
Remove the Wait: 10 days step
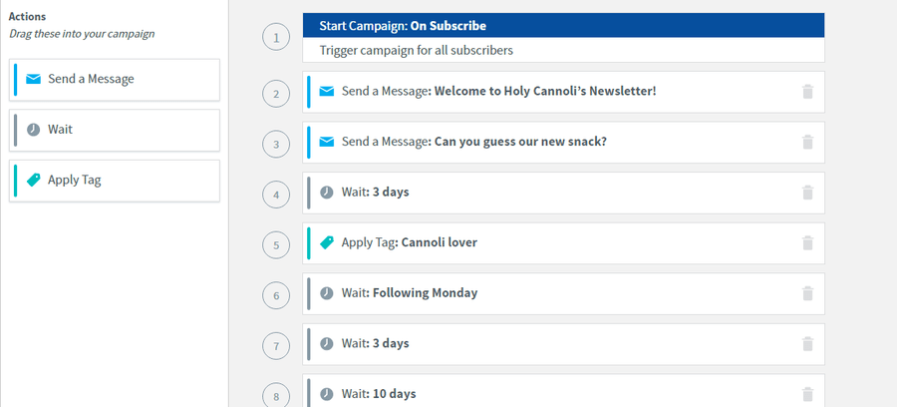click(x=807, y=394)
